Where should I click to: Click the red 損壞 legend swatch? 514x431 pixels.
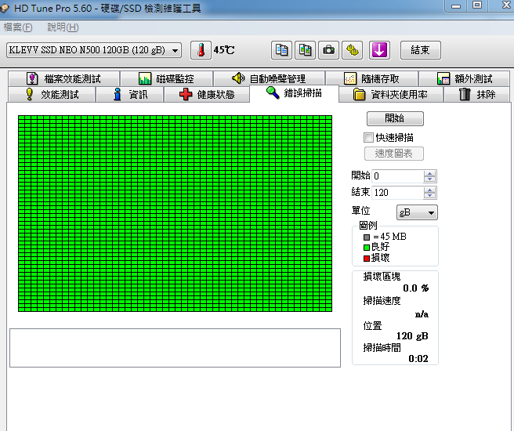[x=367, y=259]
